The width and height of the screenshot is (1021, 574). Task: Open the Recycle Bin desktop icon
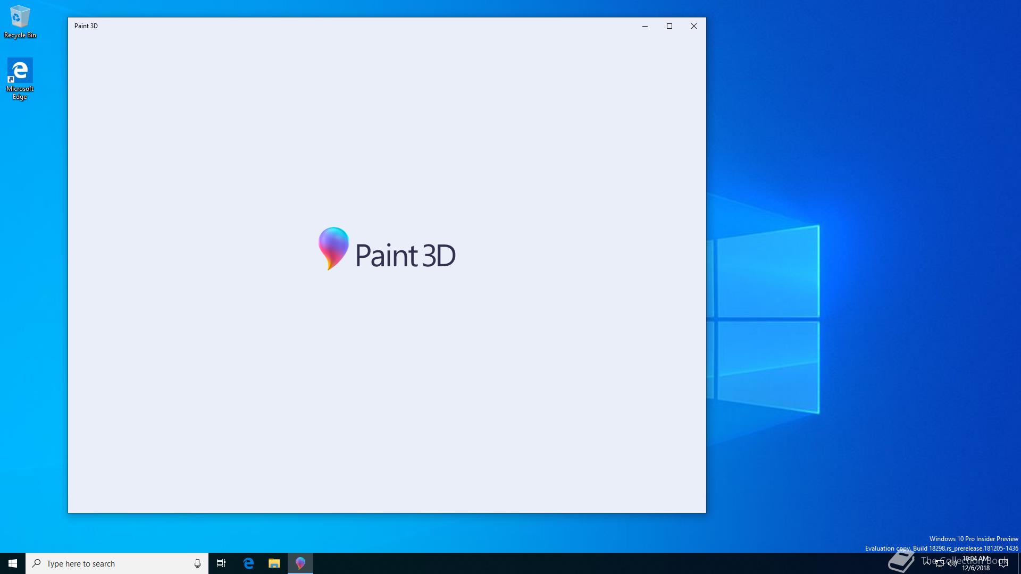point(20,21)
